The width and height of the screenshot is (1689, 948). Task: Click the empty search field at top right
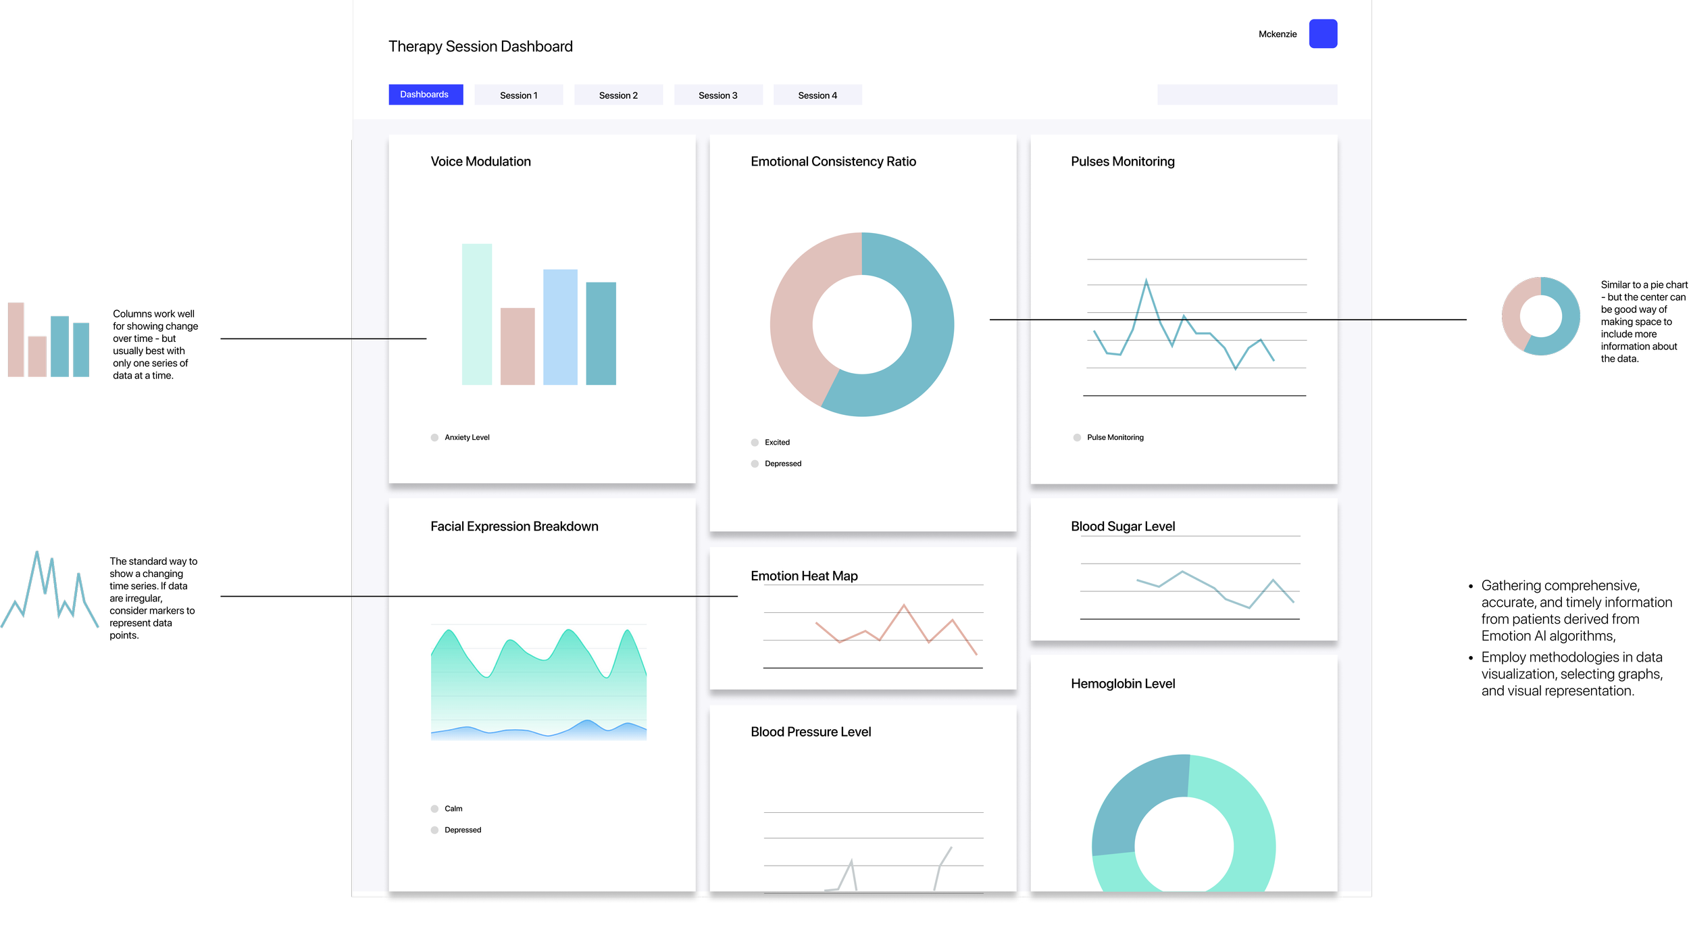[x=1246, y=95]
